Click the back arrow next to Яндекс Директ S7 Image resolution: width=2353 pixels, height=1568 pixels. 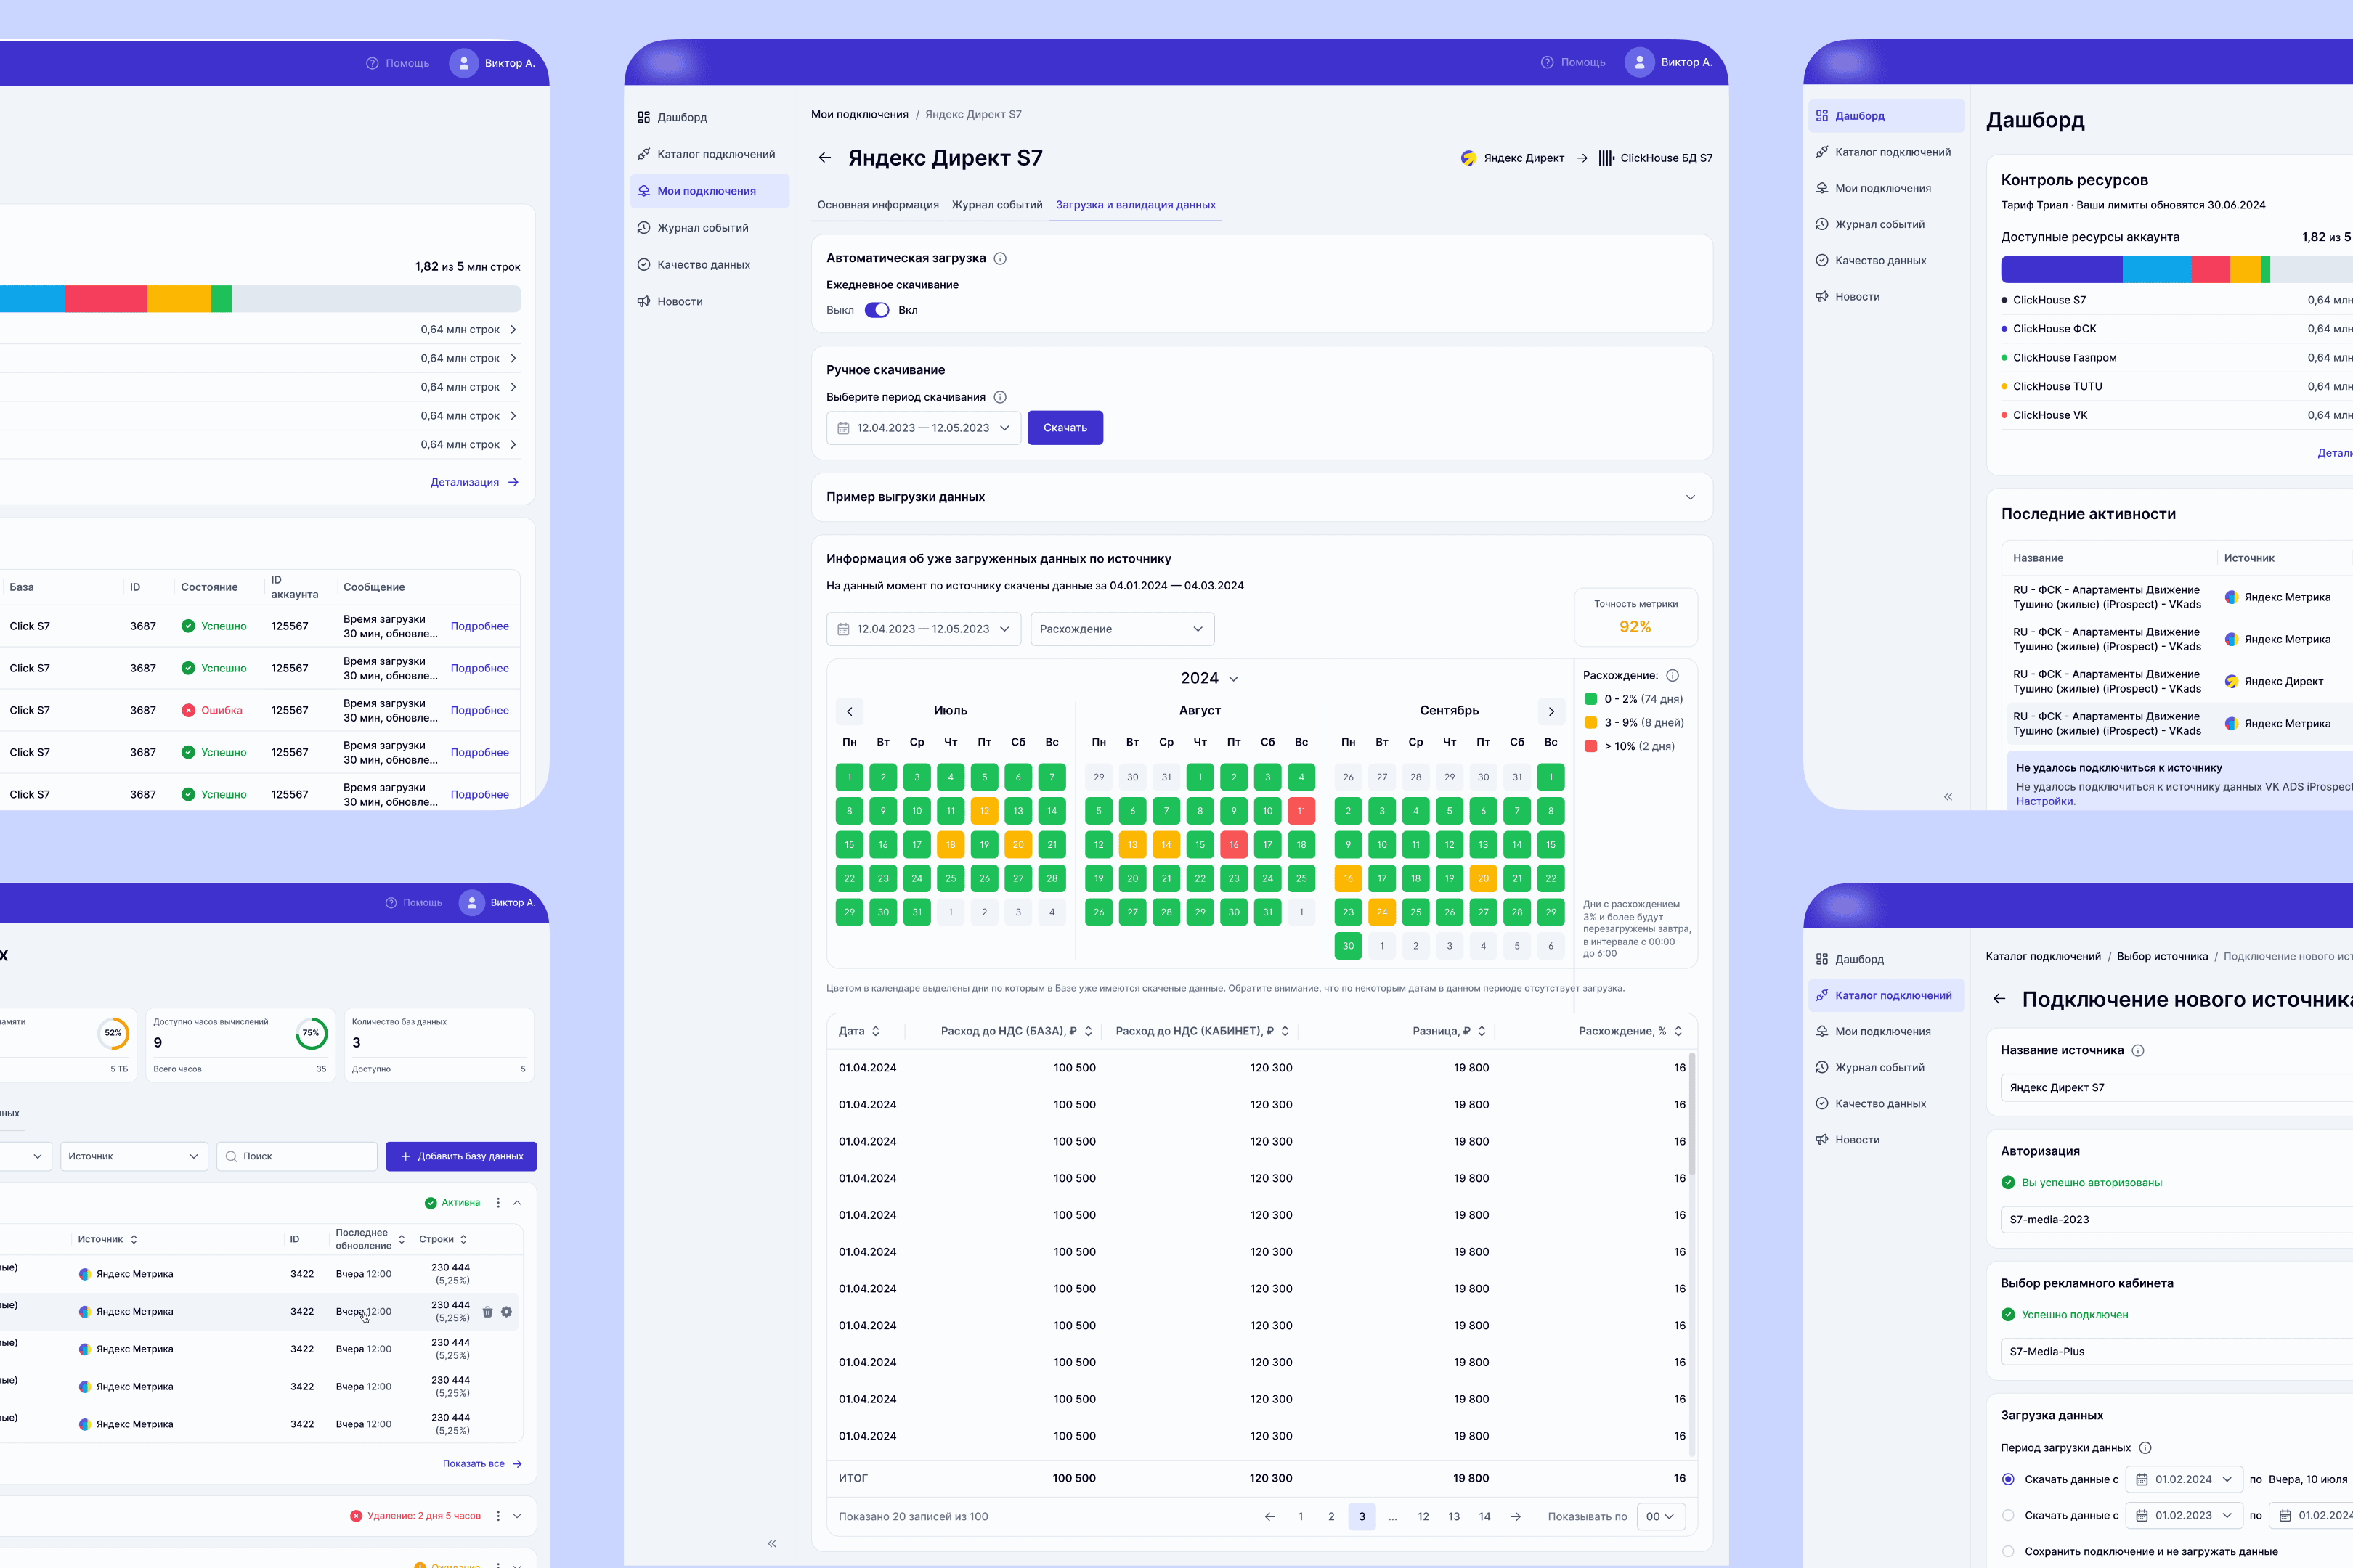824,158
